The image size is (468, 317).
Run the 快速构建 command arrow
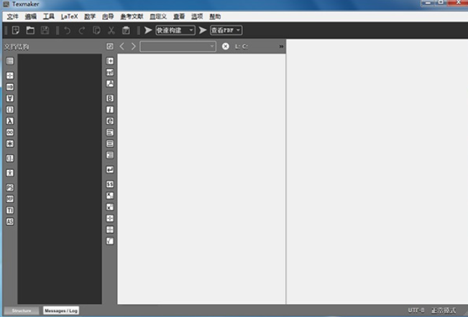[x=148, y=30]
